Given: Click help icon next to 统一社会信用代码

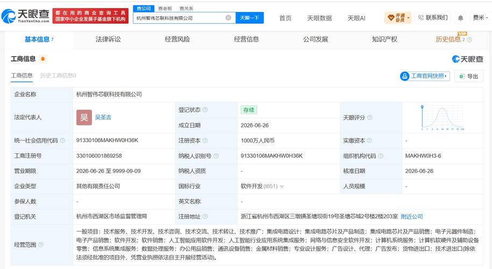Looking at the screenshot, I should click(x=62, y=140).
